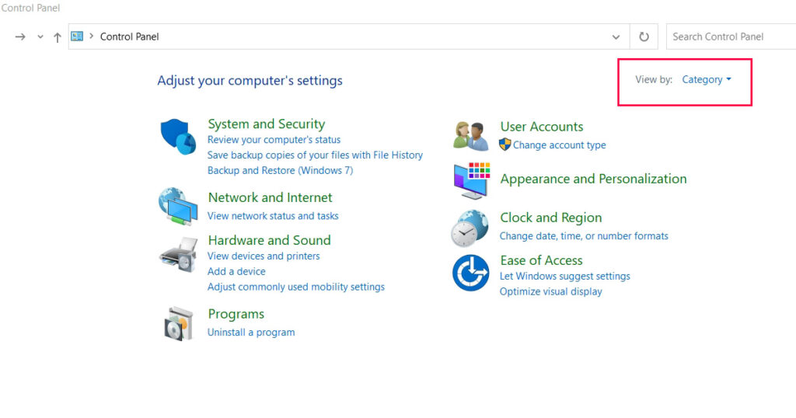
Task: Click the Clock and Region globe icon
Action: pos(470,228)
